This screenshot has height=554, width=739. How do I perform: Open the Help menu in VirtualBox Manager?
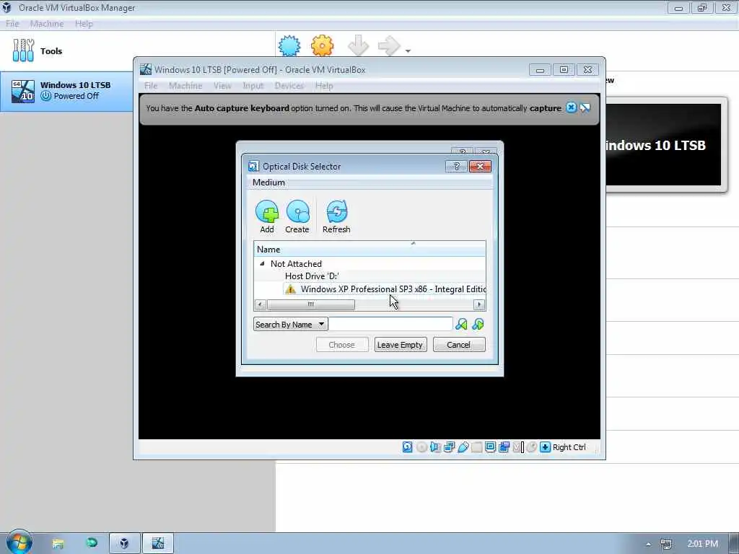(84, 24)
